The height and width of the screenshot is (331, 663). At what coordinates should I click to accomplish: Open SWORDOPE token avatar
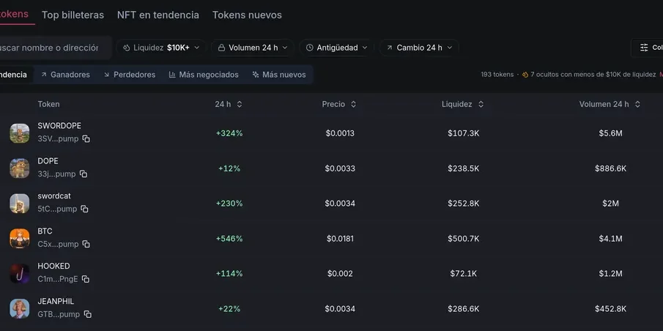20,133
